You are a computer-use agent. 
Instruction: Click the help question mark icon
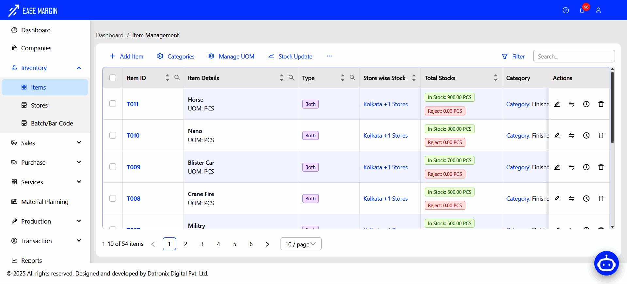[566, 10]
